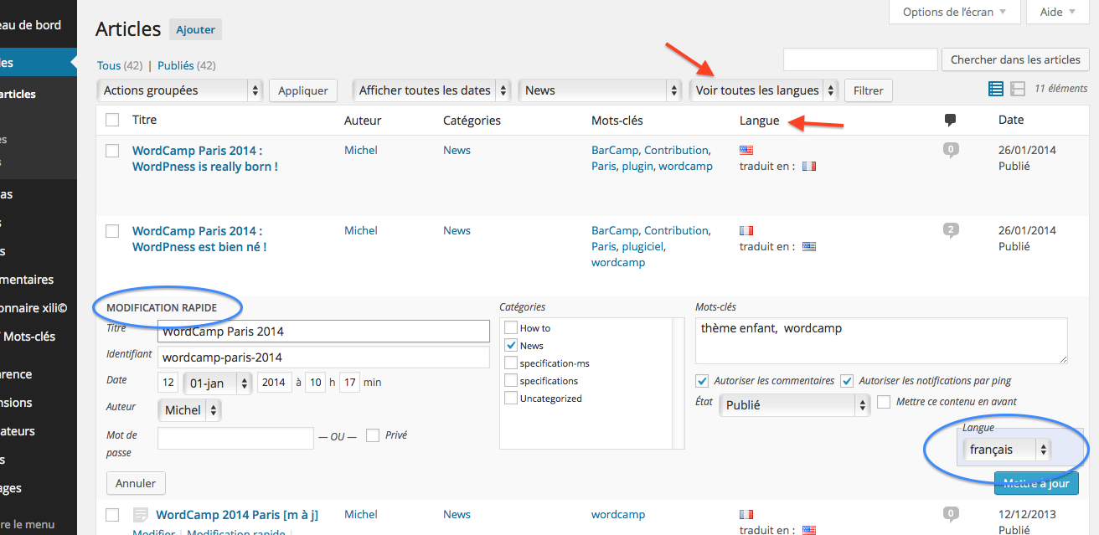The width and height of the screenshot is (1099, 535).
Task: Click the comment count bubble showing 2
Action: point(950,230)
